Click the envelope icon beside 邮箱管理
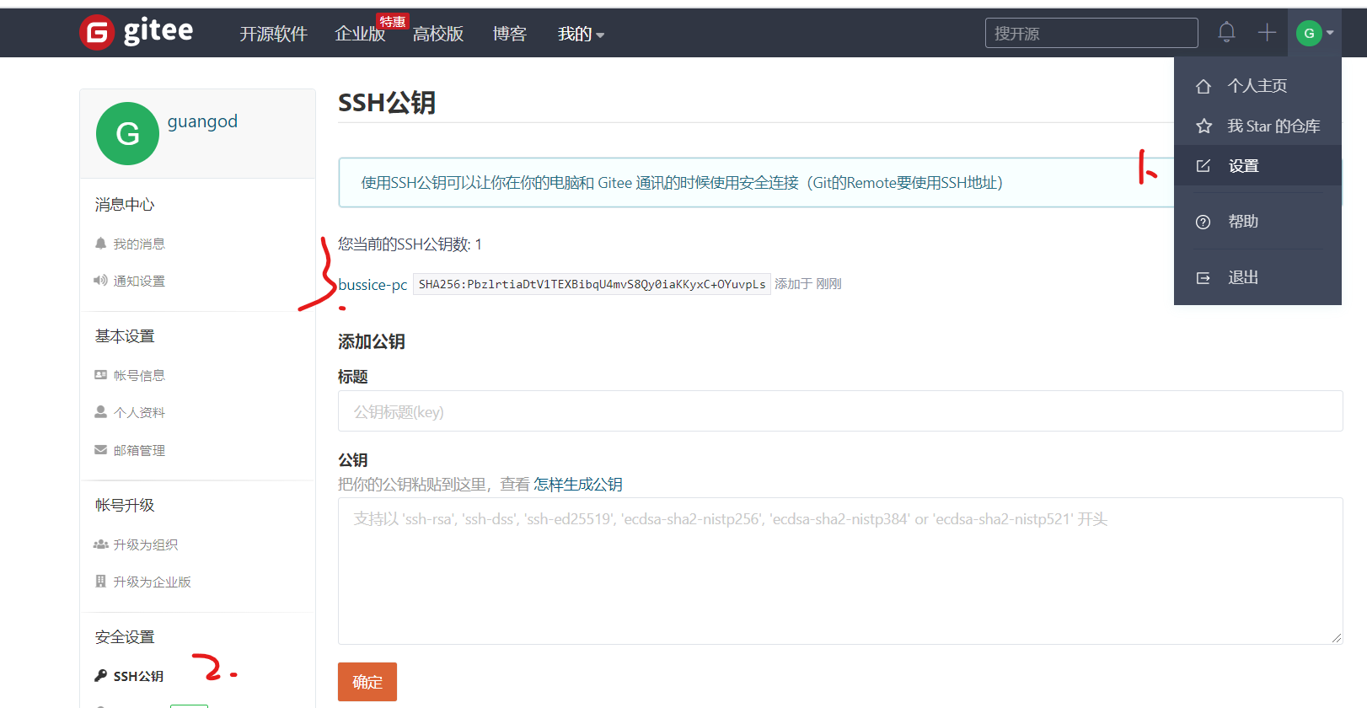 pyautogui.click(x=101, y=450)
